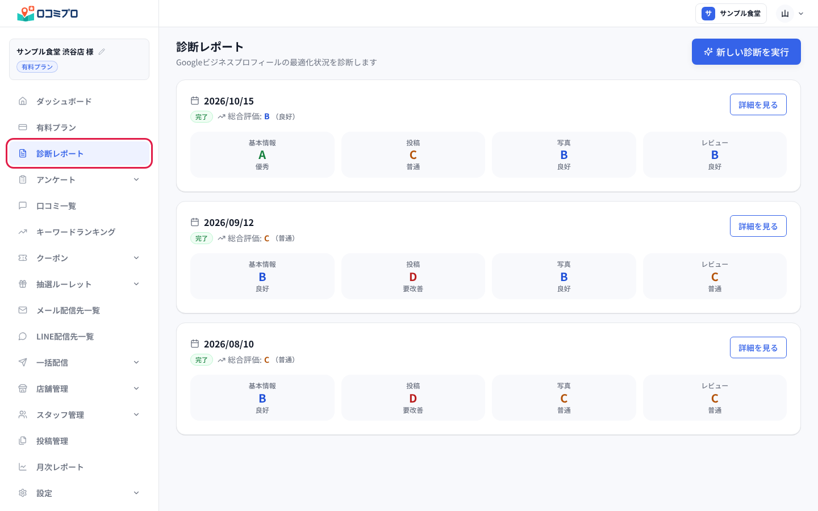The width and height of the screenshot is (818, 511).
Task: Run 新しい診断を実行 button
Action: [x=746, y=52]
